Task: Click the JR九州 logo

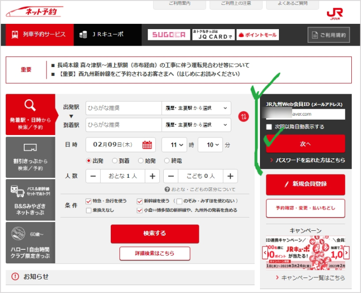Action: click(x=335, y=14)
